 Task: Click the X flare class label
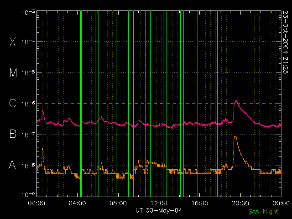click(13, 42)
